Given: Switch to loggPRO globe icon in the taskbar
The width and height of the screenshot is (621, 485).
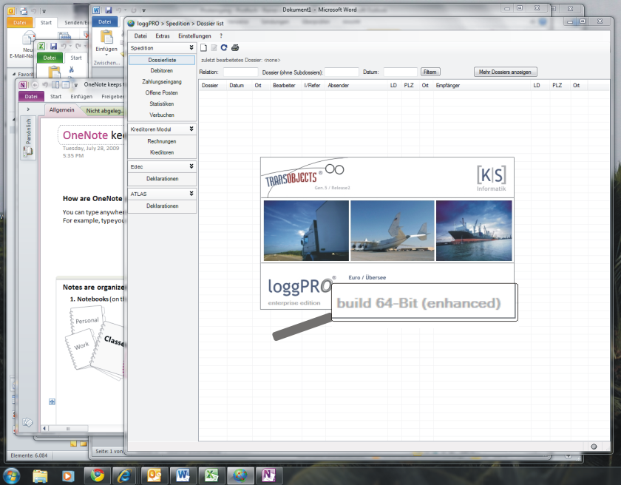Looking at the screenshot, I should (240, 475).
